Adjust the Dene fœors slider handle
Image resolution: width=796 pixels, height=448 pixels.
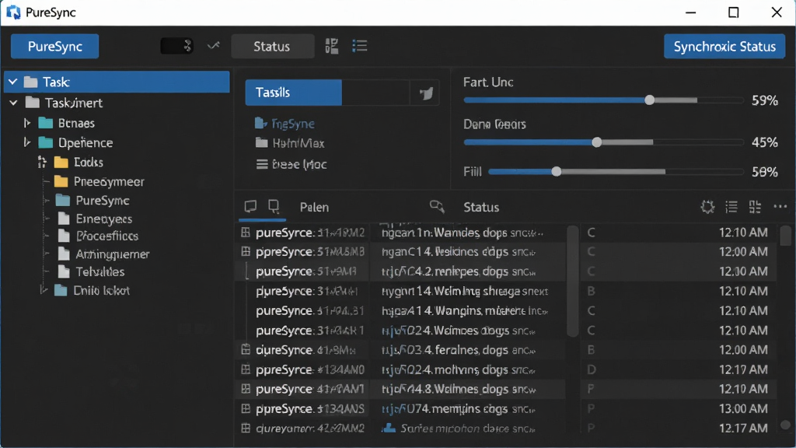[x=597, y=142]
